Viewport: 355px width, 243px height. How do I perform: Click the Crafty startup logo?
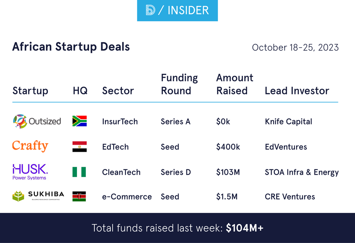(x=30, y=146)
